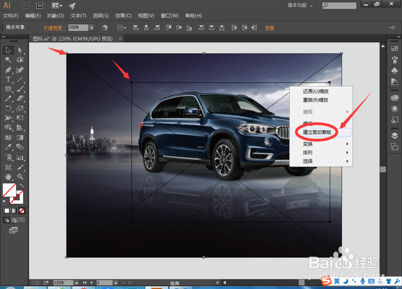Activate the Zoom tool

pos(20,177)
